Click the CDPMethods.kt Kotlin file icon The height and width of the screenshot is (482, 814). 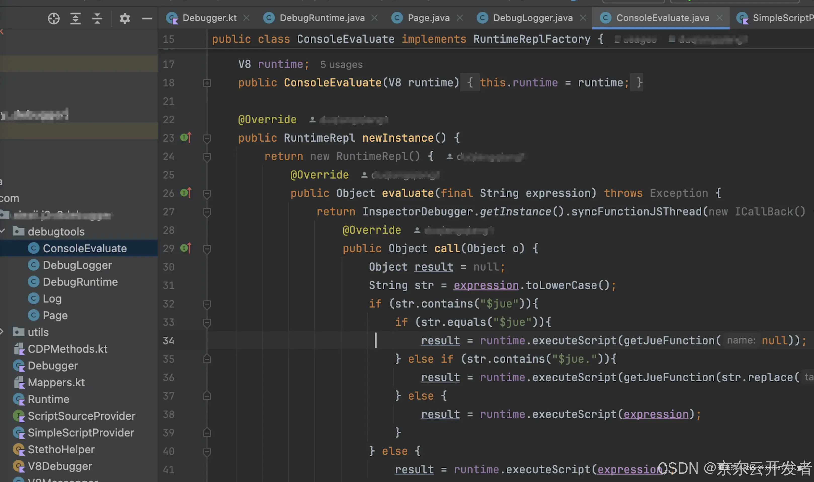pyautogui.click(x=19, y=349)
